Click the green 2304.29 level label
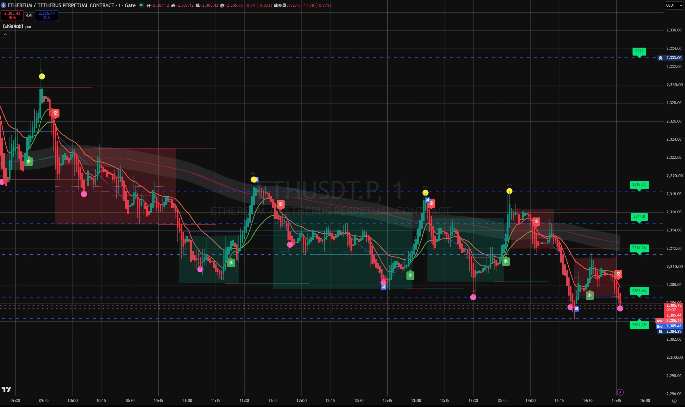 coord(639,324)
